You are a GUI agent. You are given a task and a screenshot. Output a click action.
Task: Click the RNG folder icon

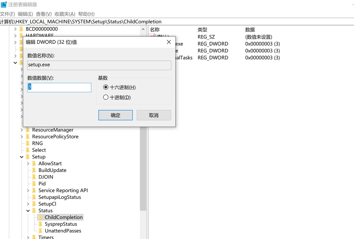28,143
